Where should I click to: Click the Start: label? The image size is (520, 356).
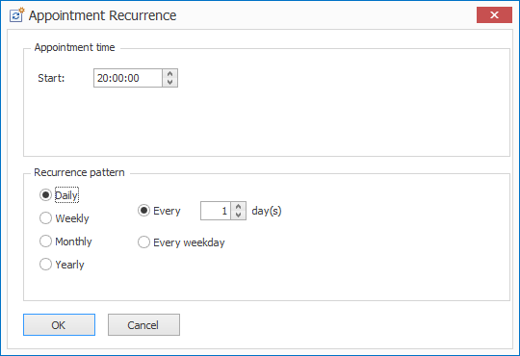click(x=51, y=78)
